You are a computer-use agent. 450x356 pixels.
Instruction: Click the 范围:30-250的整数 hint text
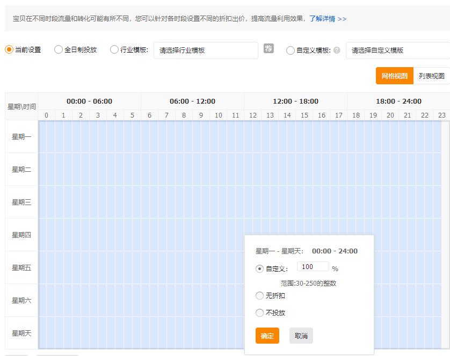pos(309,284)
